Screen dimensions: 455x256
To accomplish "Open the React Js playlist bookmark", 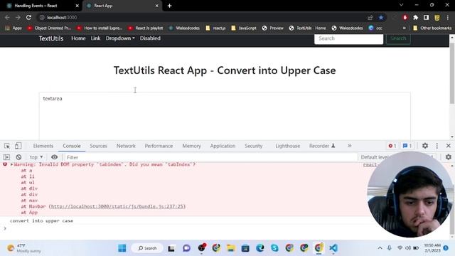I will [x=146, y=28].
